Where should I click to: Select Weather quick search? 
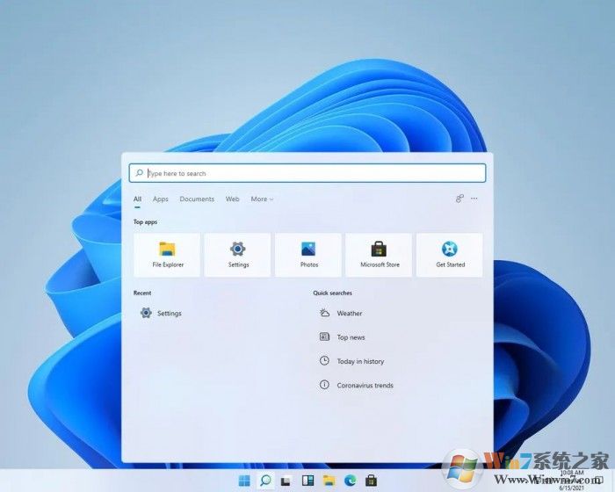point(348,313)
